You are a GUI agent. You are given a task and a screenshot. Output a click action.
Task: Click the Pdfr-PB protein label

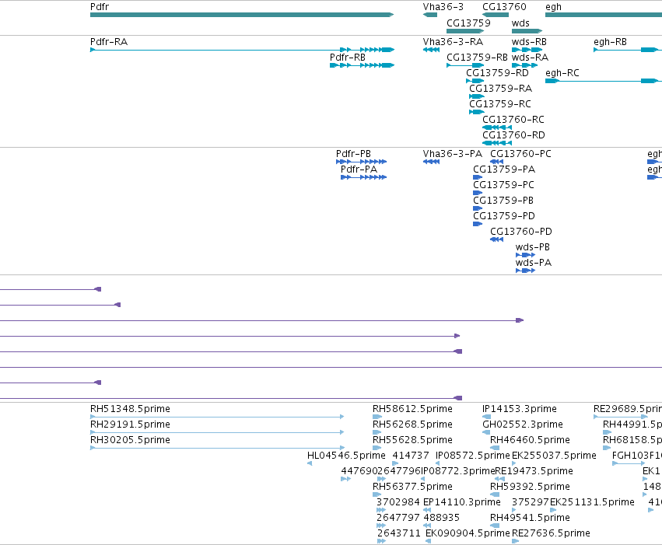click(353, 154)
